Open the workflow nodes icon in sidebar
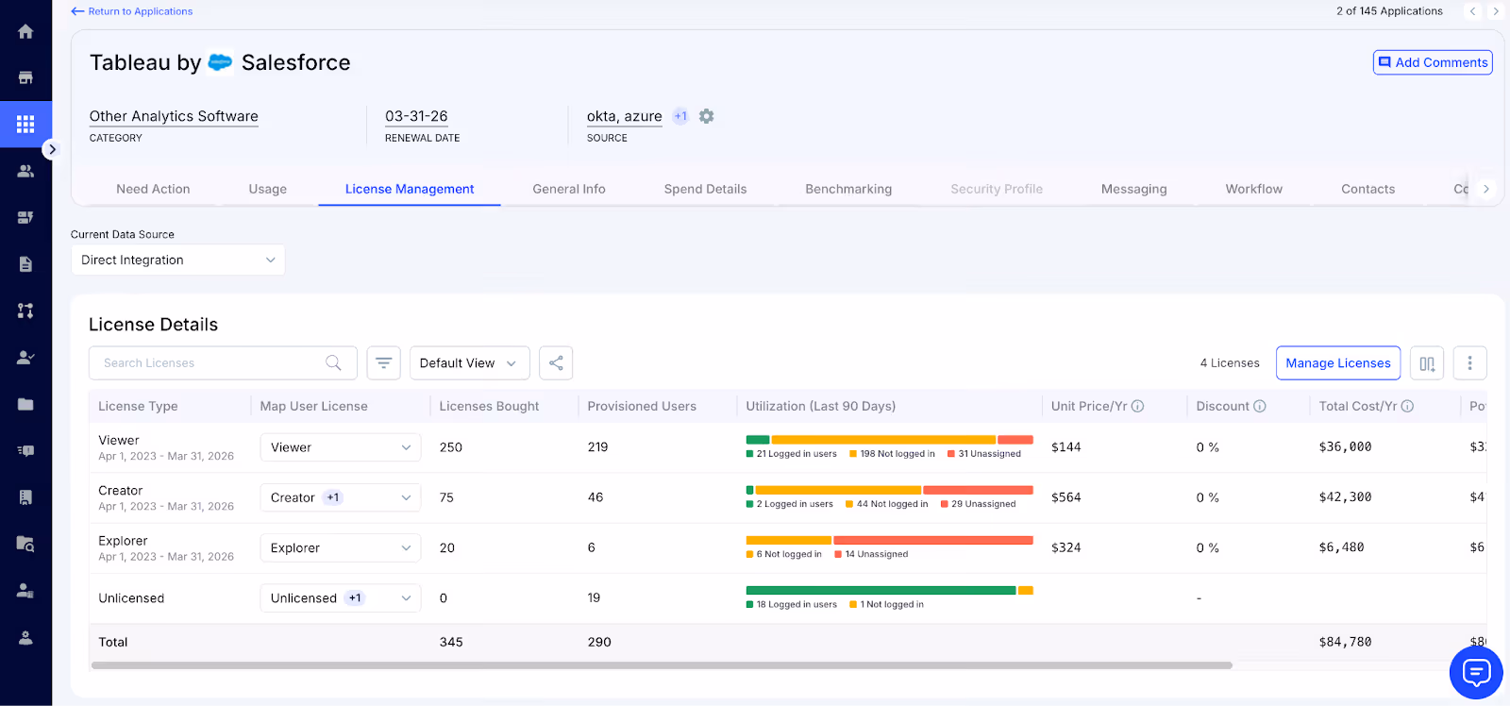 point(25,311)
